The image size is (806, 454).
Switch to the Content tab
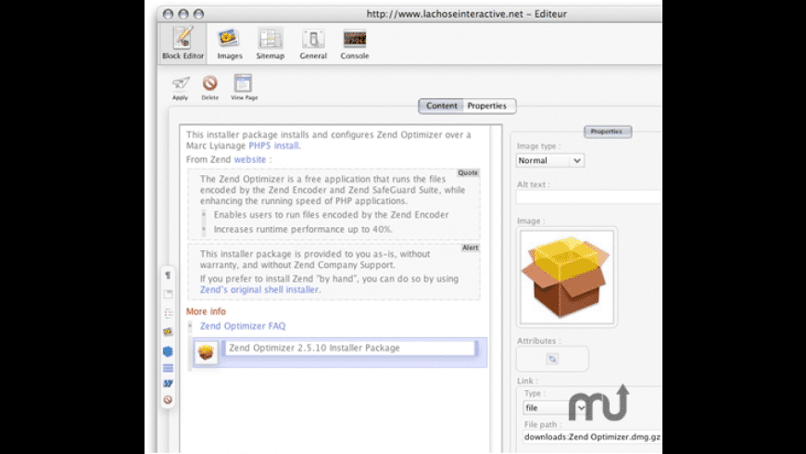[441, 106]
